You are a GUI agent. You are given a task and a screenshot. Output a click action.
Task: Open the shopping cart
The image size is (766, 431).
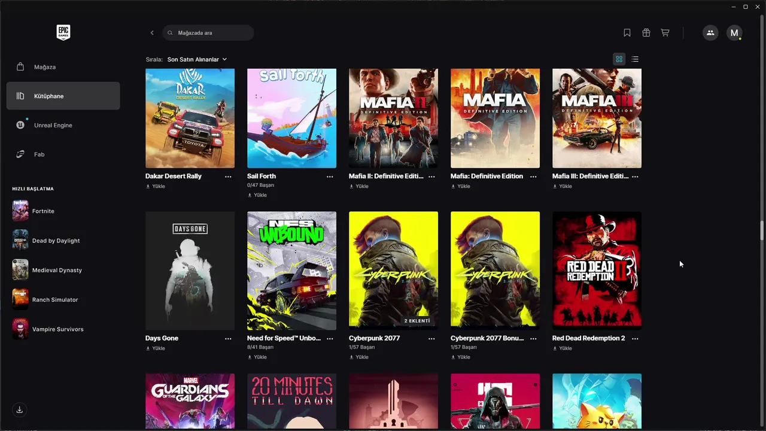pyautogui.click(x=665, y=33)
